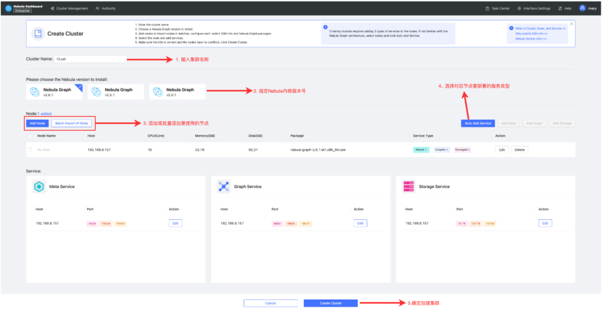This screenshot has width=602, height=309.
Task: Open the rivery user account menu
Action: 588,8
